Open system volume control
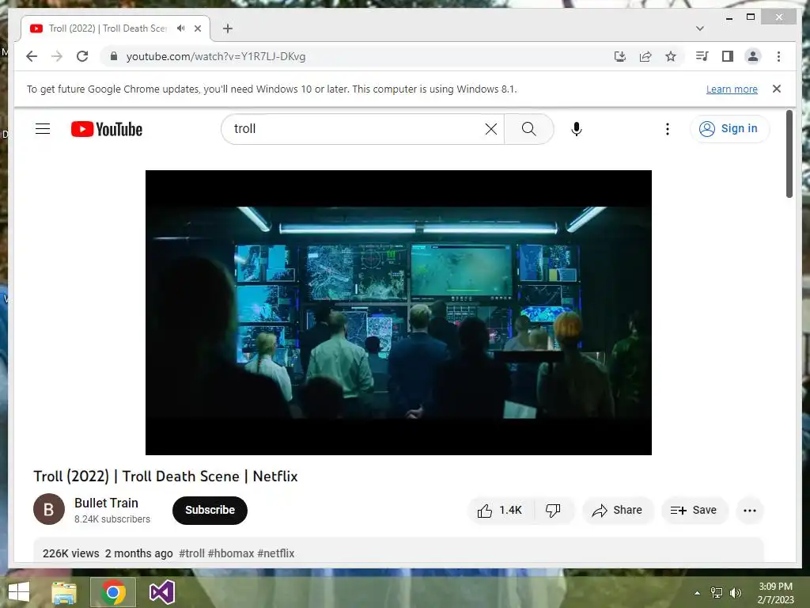 point(736,593)
